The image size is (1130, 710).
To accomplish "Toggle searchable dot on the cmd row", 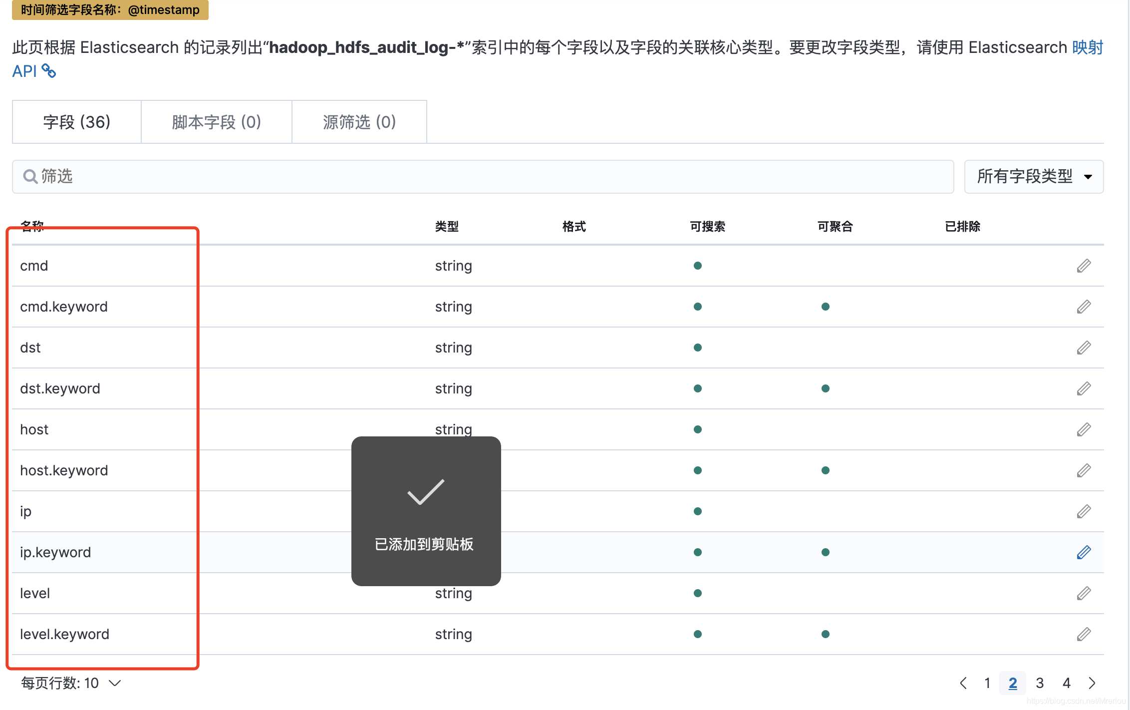I will pyautogui.click(x=697, y=265).
